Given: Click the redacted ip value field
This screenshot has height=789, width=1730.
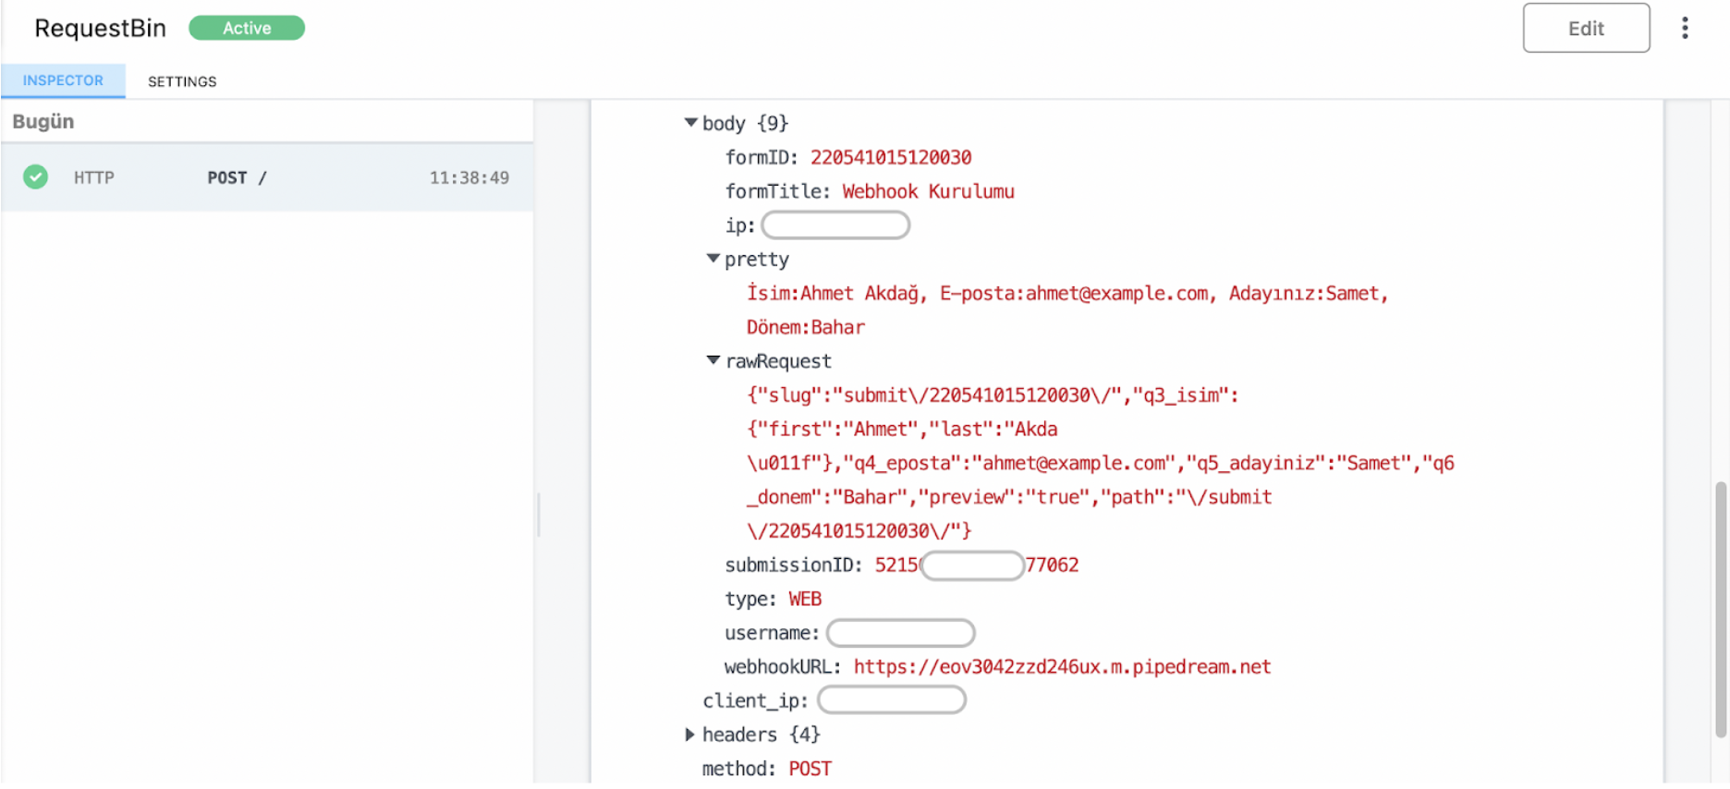Looking at the screenshot, I should [835, 225].
